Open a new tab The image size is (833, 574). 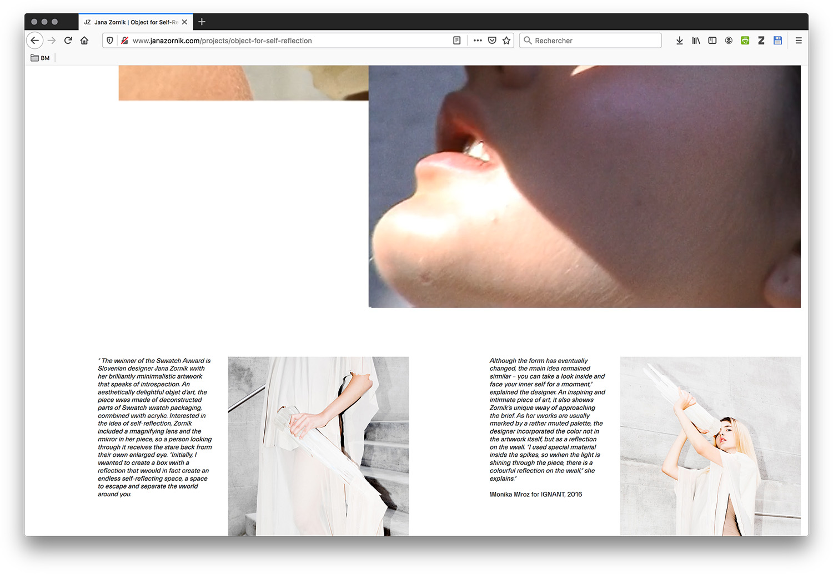click(202, 22)
